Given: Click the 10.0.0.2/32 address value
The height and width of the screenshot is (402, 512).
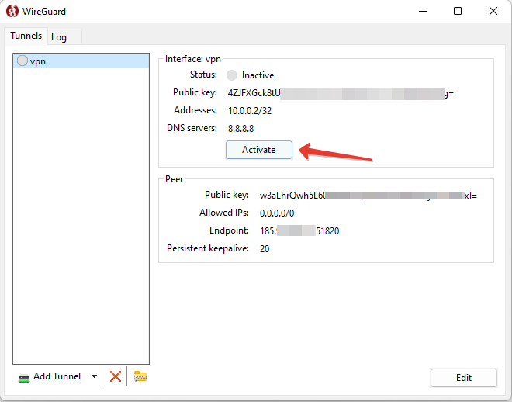Looking at the screenshot, I should pos(250,111).
